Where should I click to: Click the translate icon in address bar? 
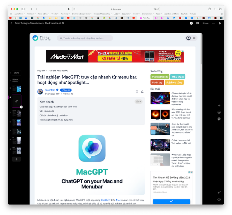[155, 9]
